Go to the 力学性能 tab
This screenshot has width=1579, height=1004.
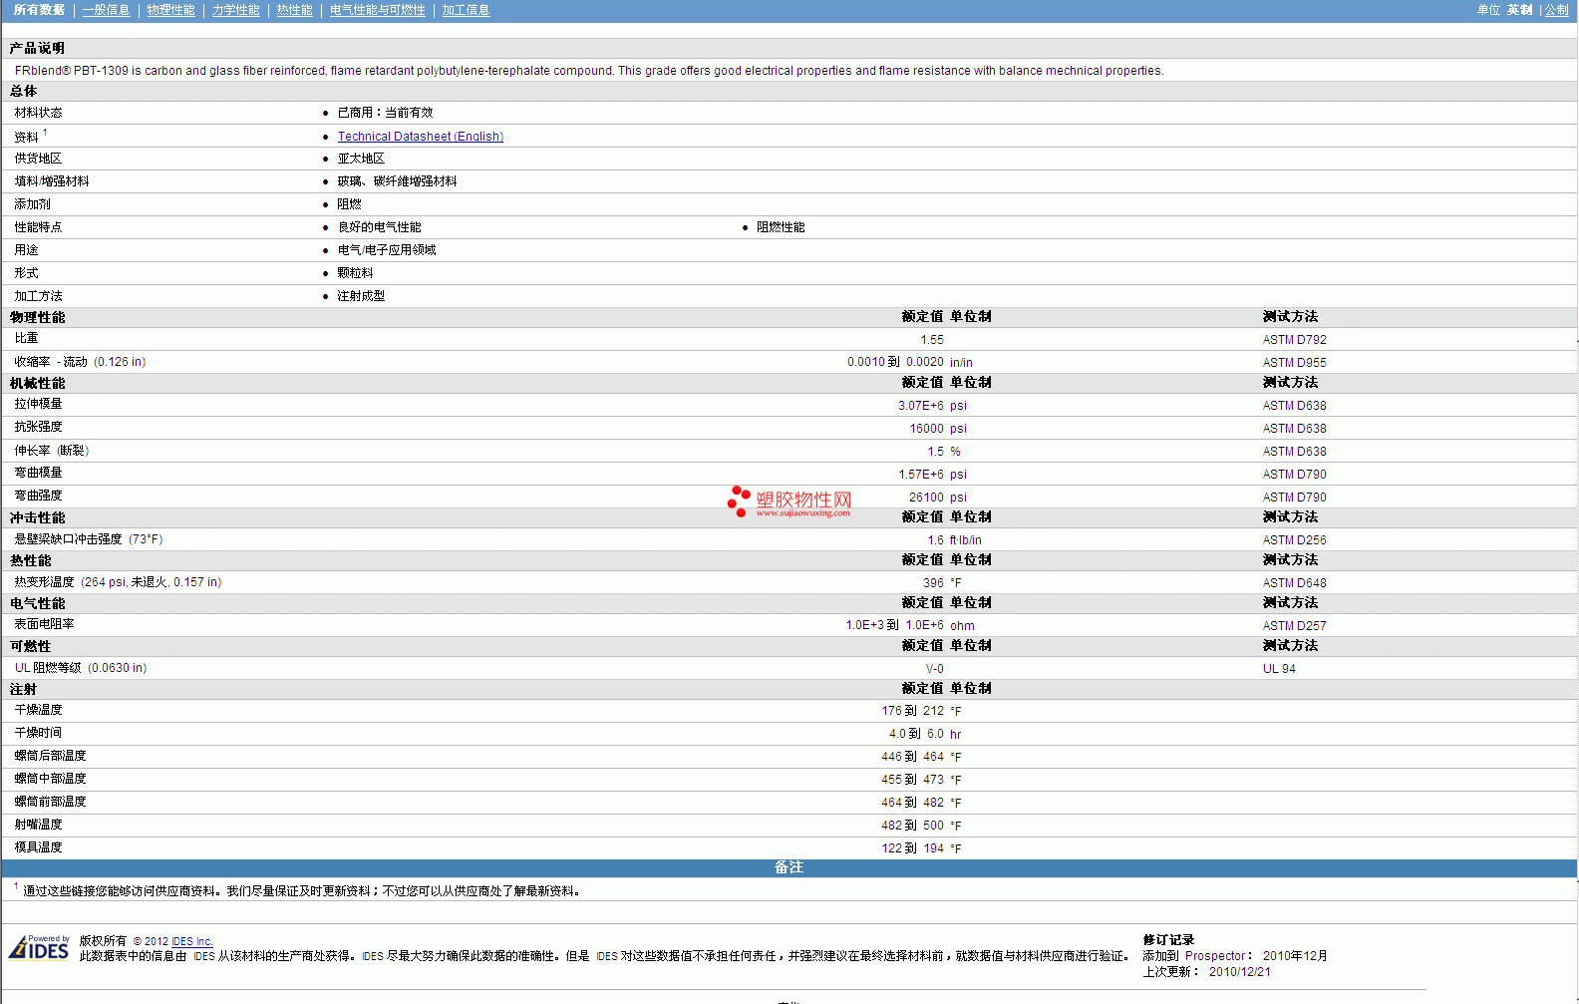[235, 10]
